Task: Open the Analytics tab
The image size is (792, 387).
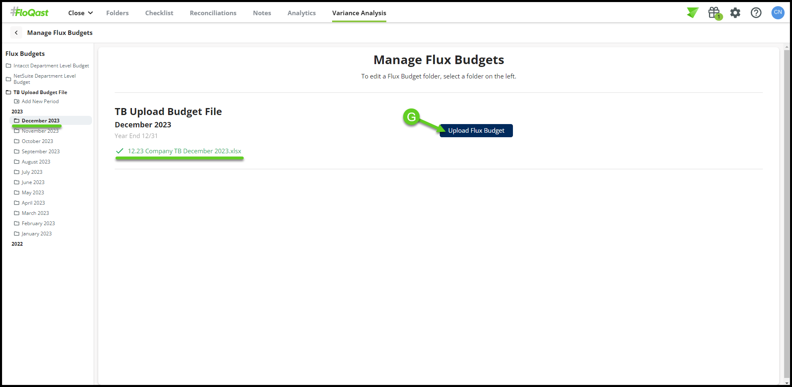Action: tap(302, 13)
